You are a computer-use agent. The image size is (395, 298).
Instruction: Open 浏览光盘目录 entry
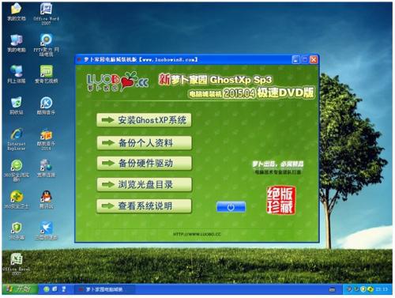144,184
